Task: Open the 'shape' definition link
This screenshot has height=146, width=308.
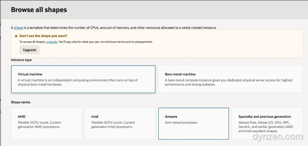Action: (18, 28)
